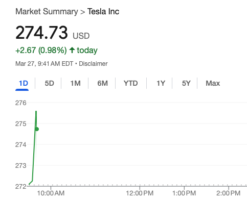Switch to the 5D chart tab
Viewport: 247px width, 199px height.
point(50,83)
